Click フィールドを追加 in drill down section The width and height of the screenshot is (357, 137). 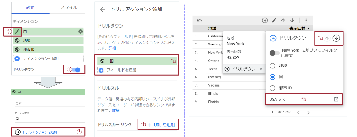coord(121,70)
